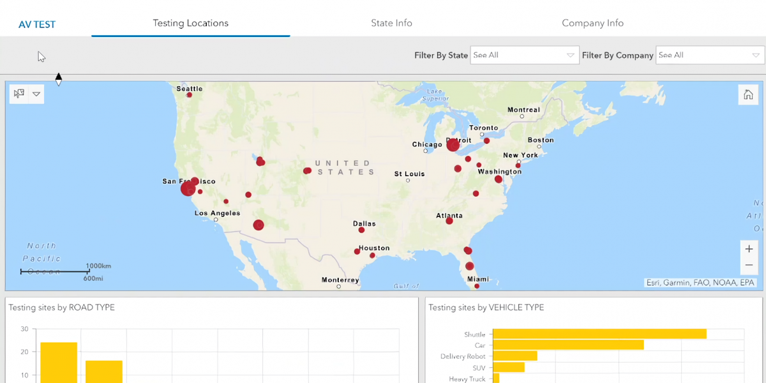Image resolution: width=766 pixels, height=383 pixels.
Task: Switch to the Company Info tab
Action: click(x=592, y=23)
